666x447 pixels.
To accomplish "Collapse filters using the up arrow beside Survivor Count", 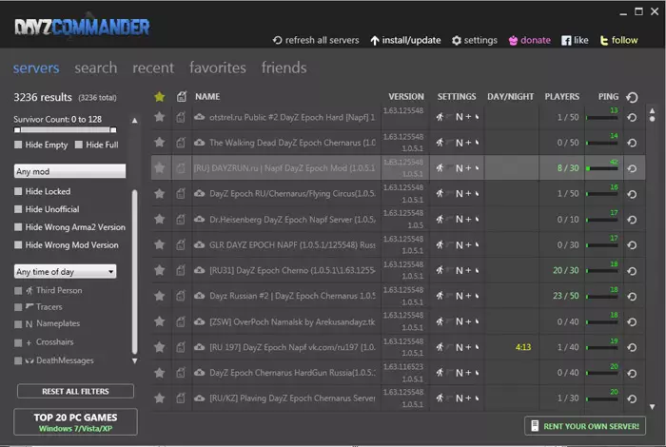I will point(135,121).
